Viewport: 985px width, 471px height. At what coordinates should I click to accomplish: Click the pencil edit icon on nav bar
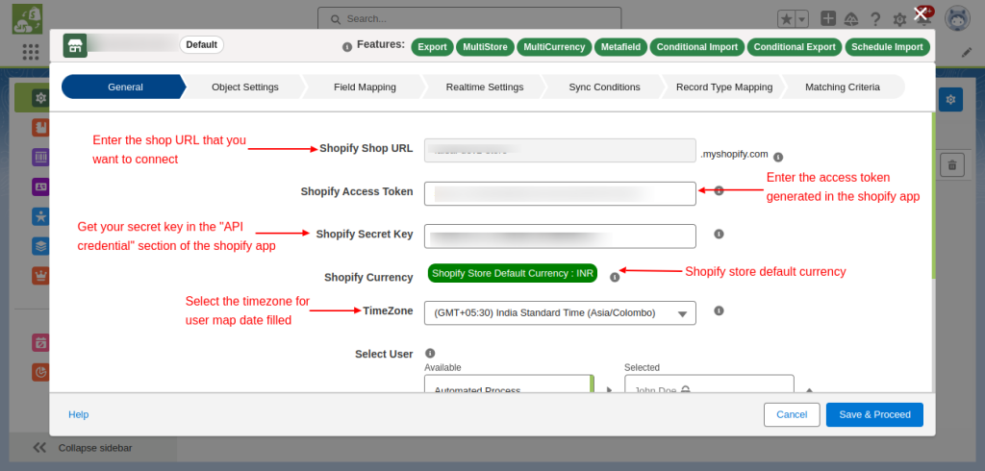point(967,53)
